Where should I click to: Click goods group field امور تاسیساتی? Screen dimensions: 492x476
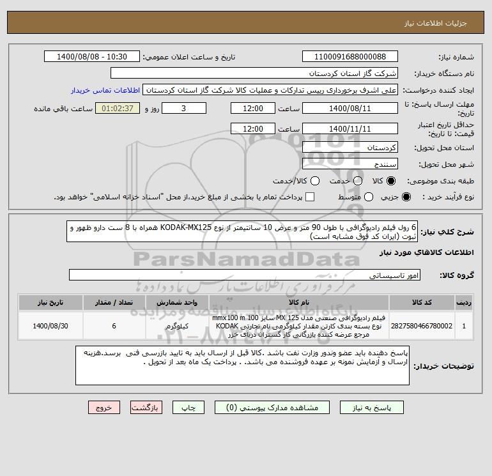245,275
